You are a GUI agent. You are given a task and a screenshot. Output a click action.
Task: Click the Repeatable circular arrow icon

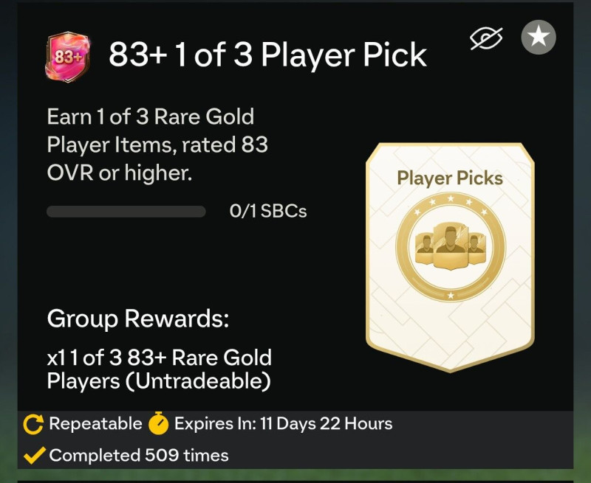(x=33, y=424)
